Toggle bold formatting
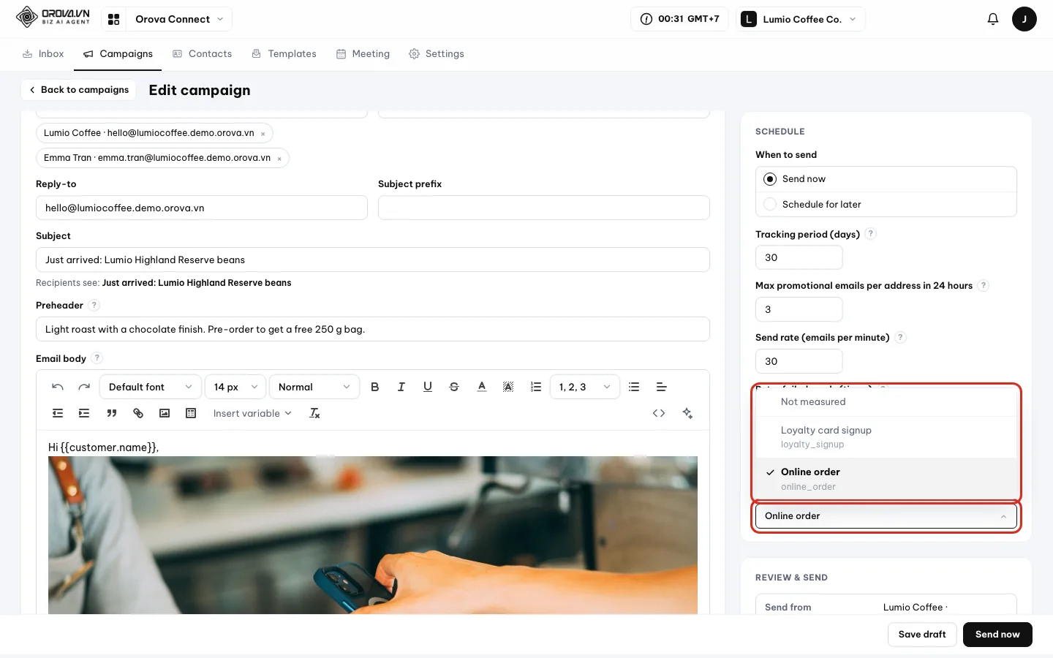1053x658 pixels. (x=375, y=387)
